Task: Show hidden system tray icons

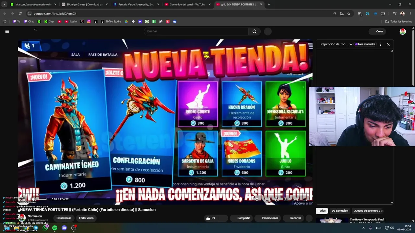Action: point(363,228)
